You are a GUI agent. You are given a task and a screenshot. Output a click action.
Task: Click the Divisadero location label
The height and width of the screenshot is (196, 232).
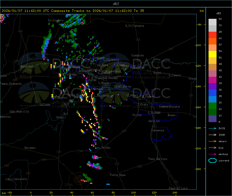click(x=56, y=20)
